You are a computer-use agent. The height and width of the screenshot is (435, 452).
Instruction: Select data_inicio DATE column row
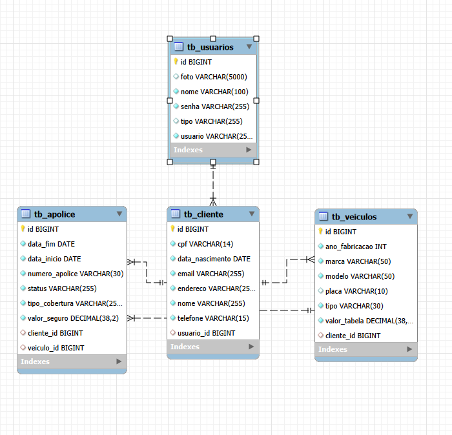[72, 259]
